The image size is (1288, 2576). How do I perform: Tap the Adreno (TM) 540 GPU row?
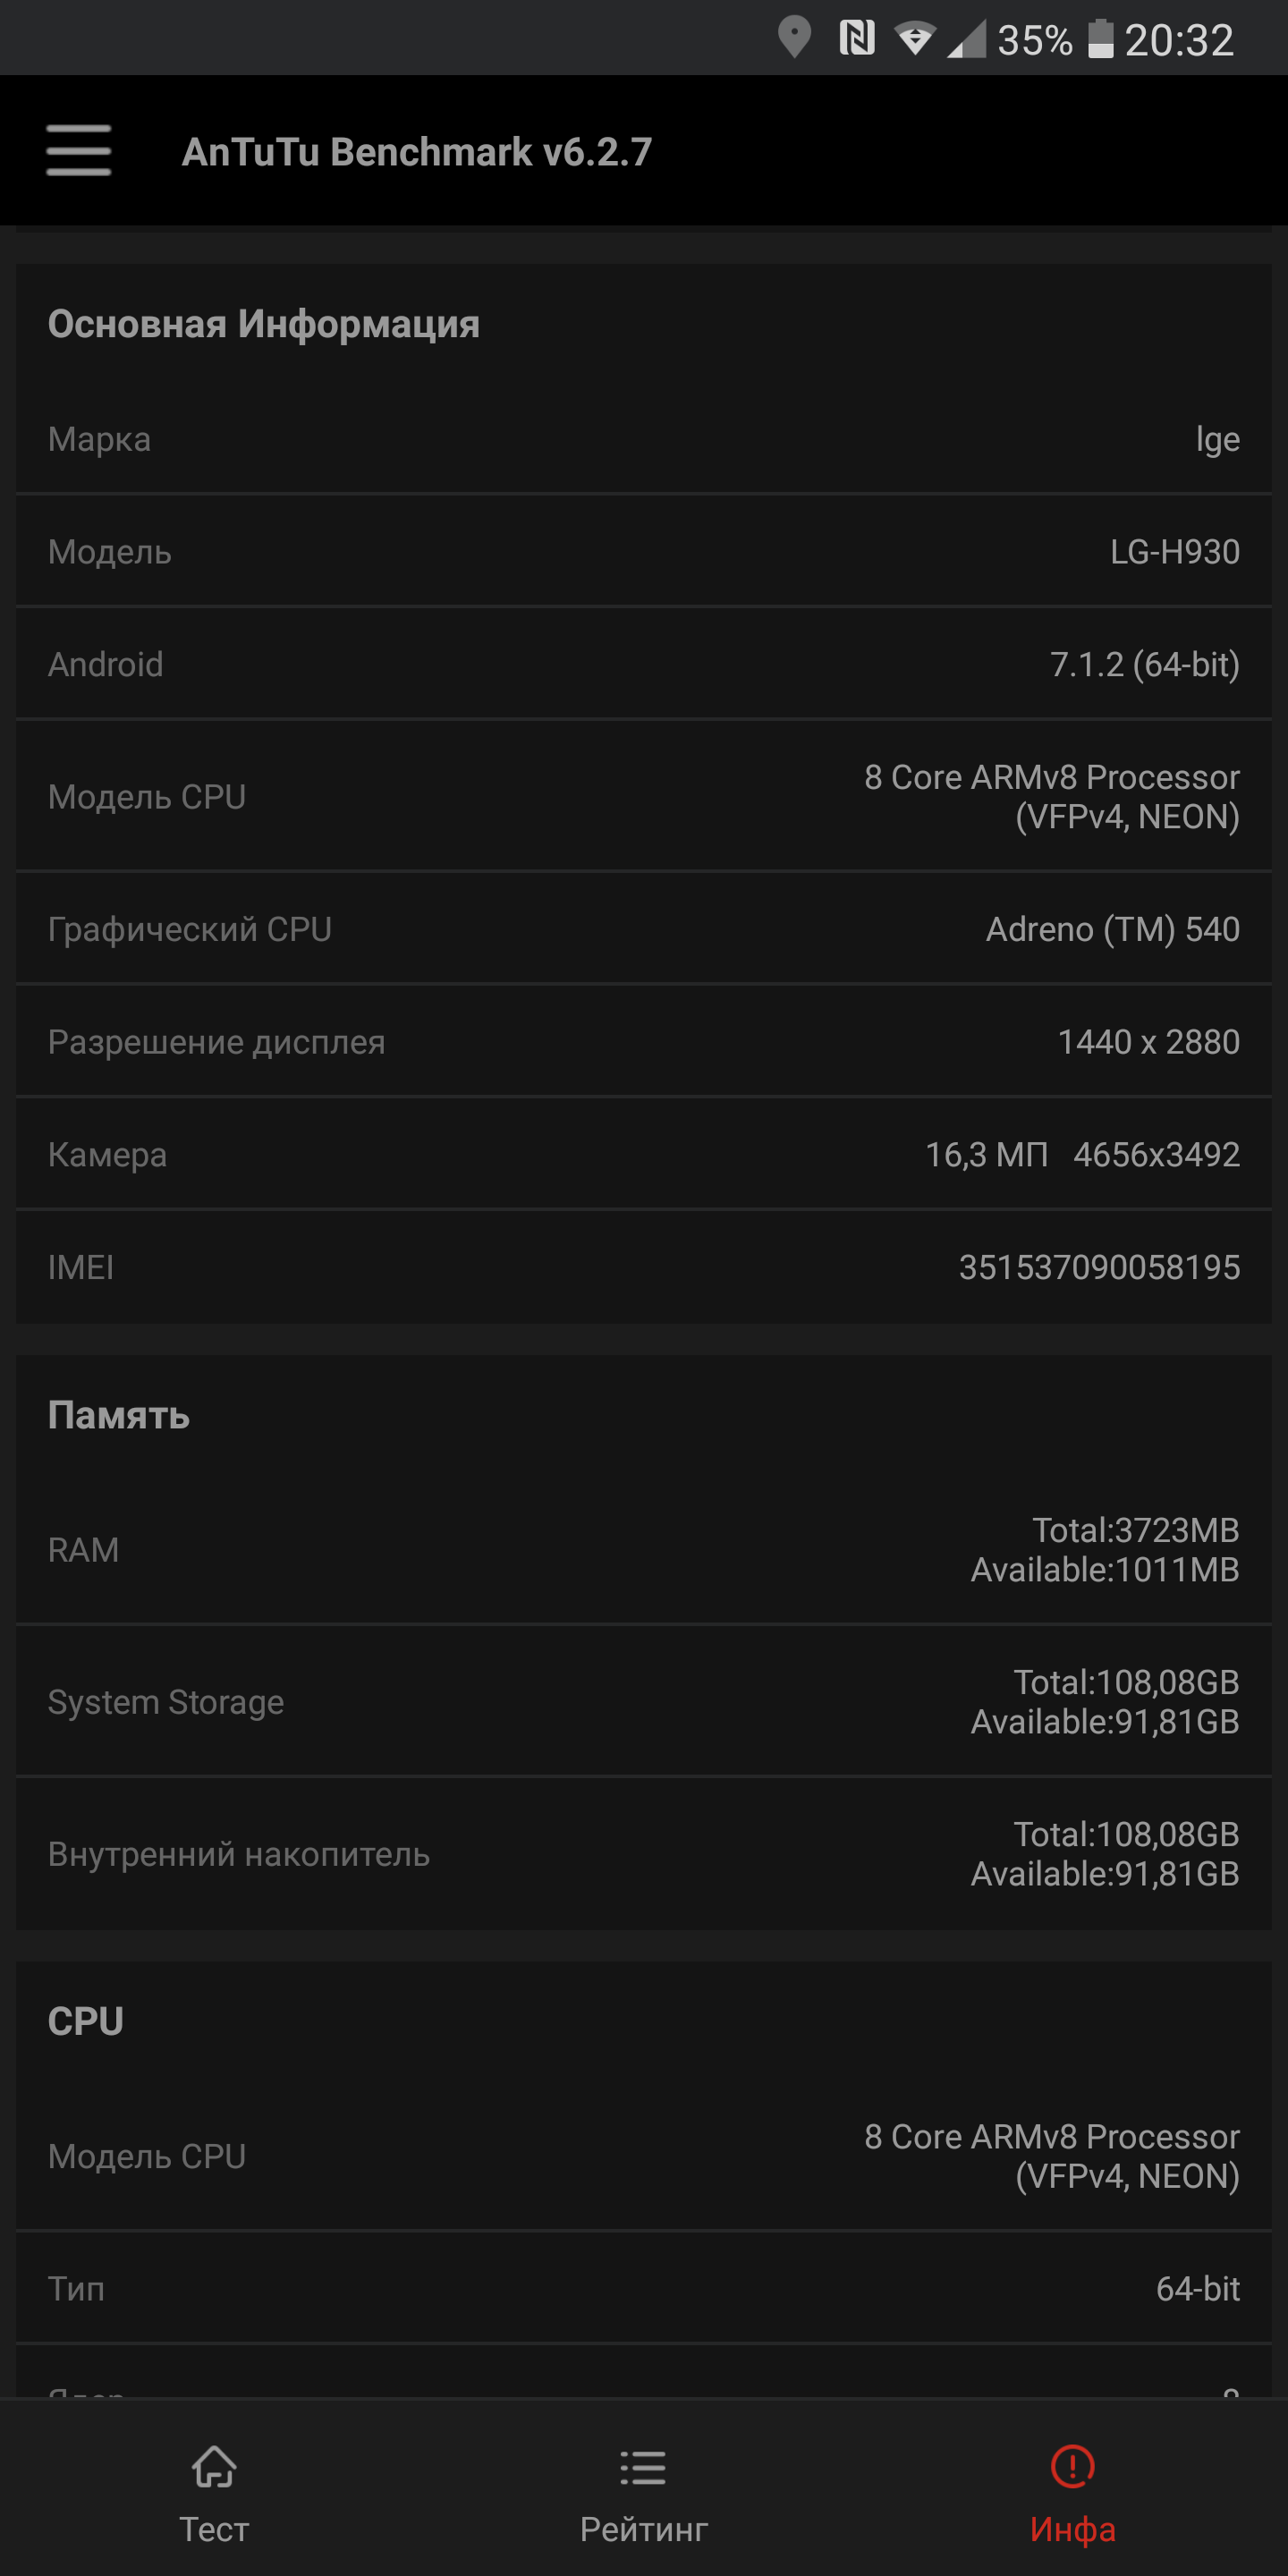point(644,929)
